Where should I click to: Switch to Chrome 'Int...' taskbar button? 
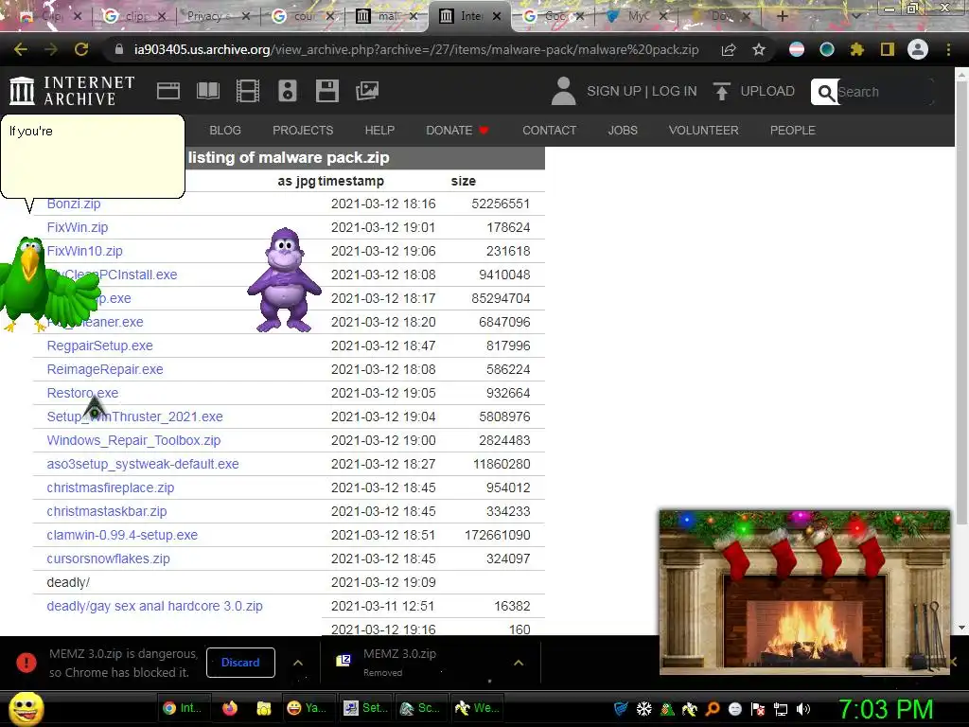pos(184,708)
